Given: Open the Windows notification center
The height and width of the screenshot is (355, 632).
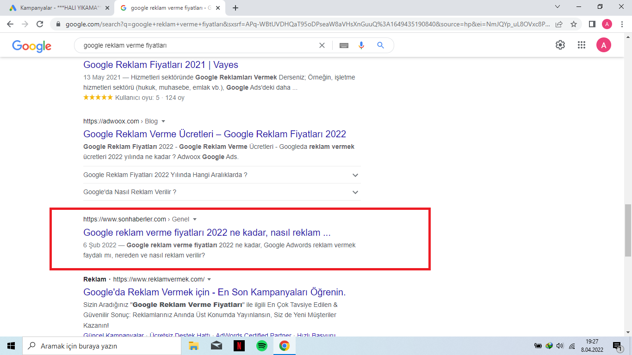Looking at the screenshot, I should (617, 346).
